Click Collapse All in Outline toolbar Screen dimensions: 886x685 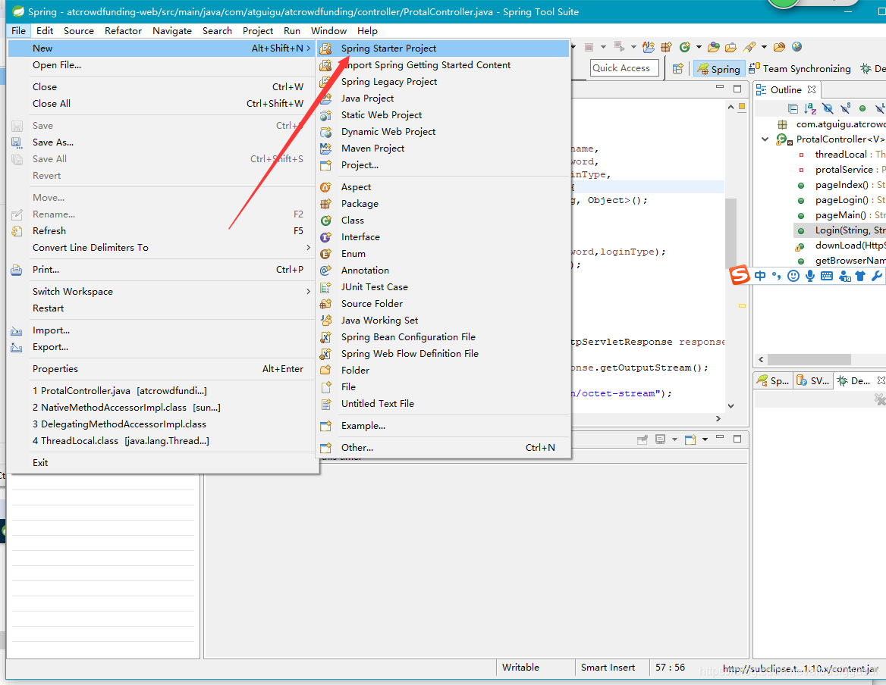pos(793,108)
